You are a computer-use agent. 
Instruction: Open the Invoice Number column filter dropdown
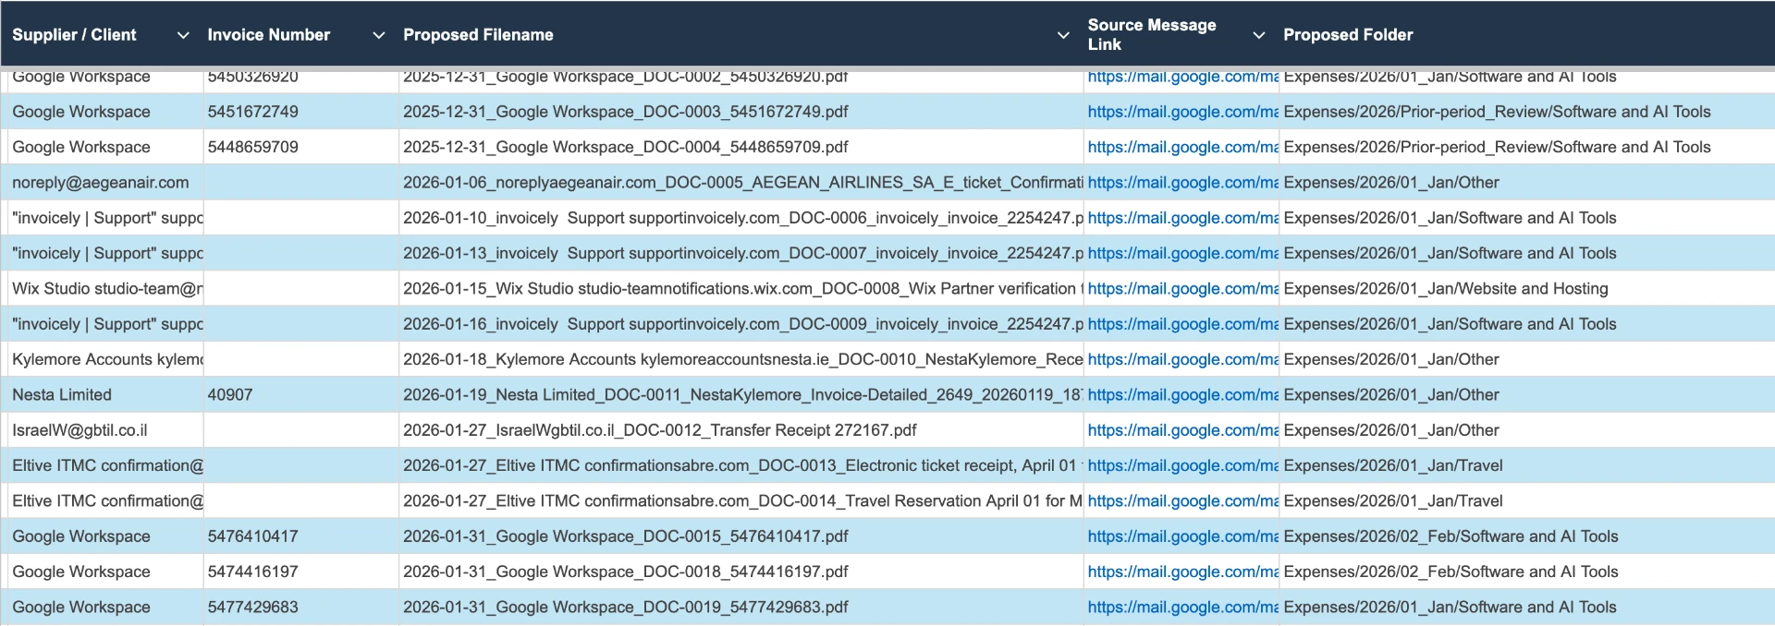point(378,35)
